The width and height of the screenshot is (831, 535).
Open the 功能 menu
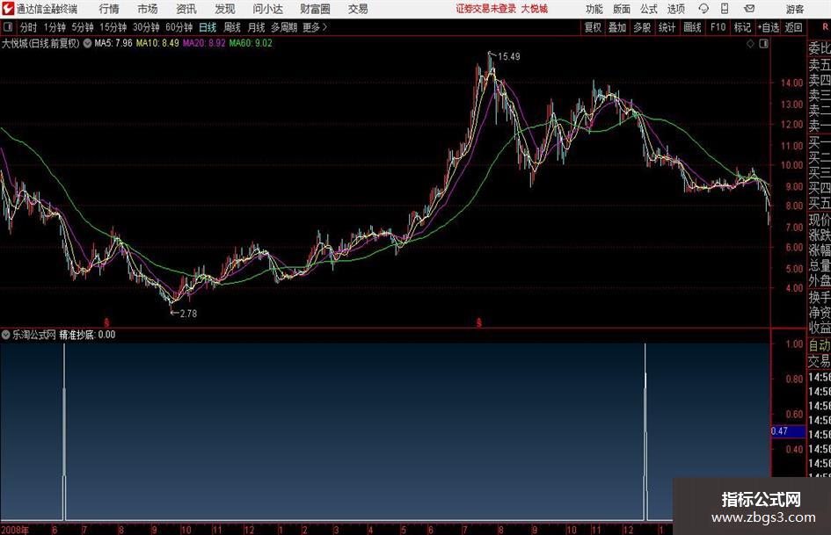tap(594, 9)
